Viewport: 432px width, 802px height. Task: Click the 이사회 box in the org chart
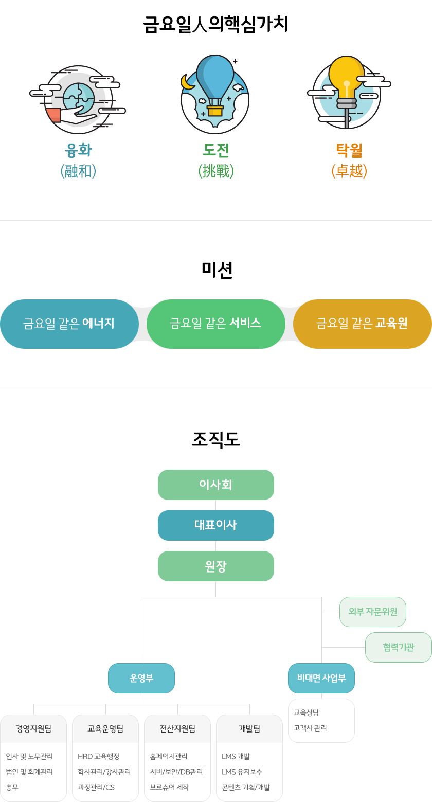[x=216, y=485]
